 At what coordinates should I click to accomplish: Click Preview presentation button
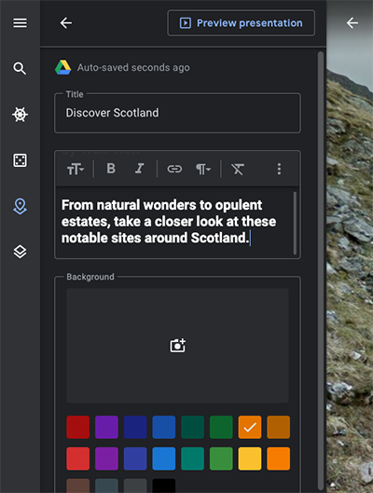[x=241, y=23]
